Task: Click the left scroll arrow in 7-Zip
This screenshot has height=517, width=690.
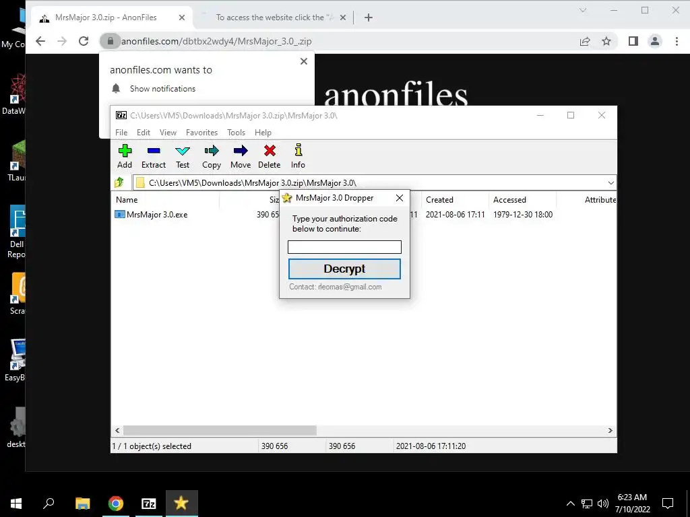Action: 117,430
